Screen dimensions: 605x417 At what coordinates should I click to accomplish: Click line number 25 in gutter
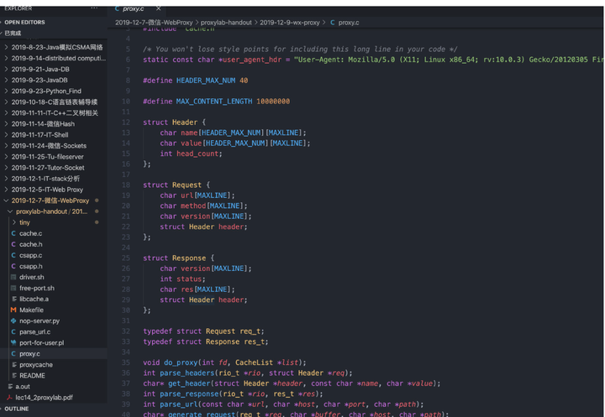(x=126, y=258)
